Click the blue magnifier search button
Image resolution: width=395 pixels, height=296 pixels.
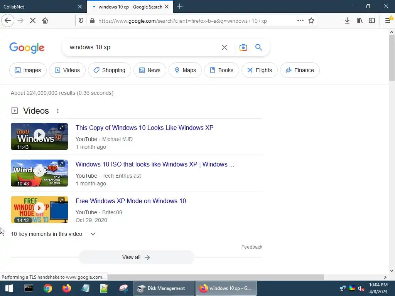pos(258,47)
